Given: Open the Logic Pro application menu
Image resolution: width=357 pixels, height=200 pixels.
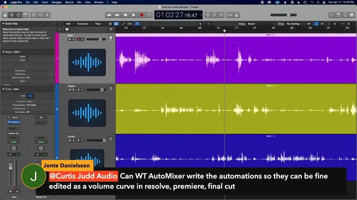Looking at the screenshot, I should (16, 2).
